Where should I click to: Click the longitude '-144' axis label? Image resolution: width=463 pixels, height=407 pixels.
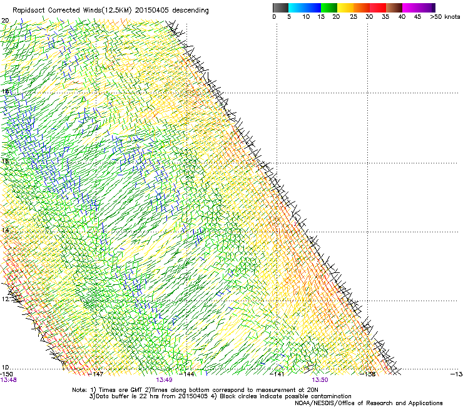pos(187,374)
